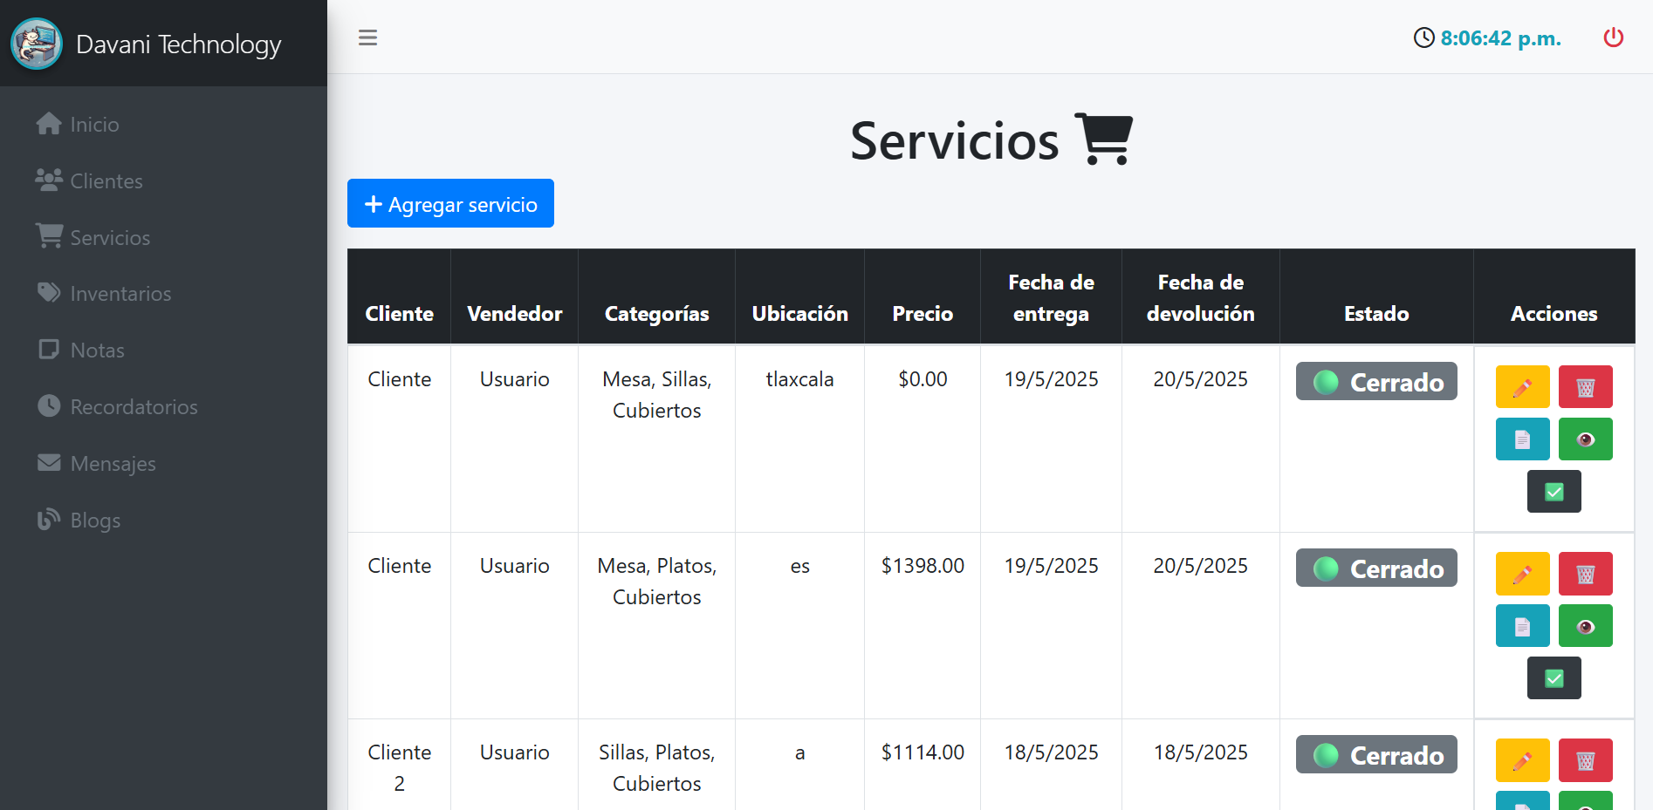
Task: Click the Davani Technology logo
Action: coord(37,44)
